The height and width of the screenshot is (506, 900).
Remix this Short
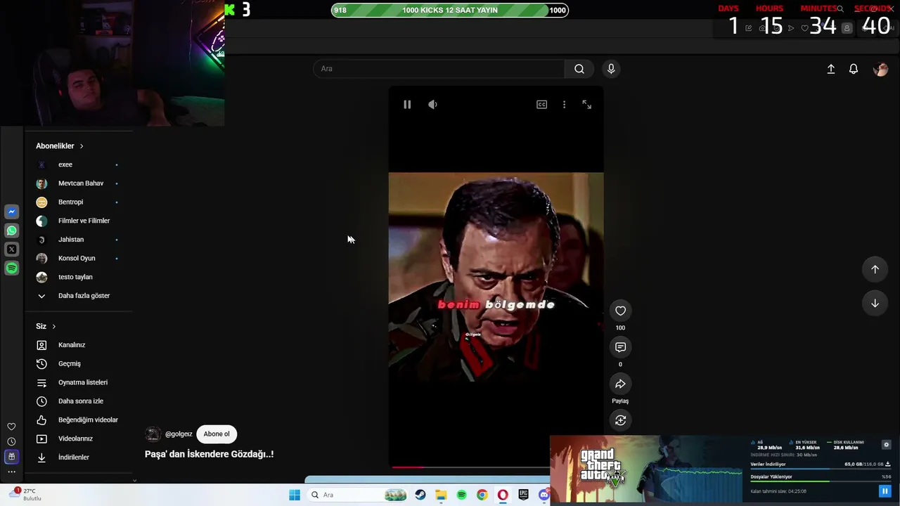620,420
